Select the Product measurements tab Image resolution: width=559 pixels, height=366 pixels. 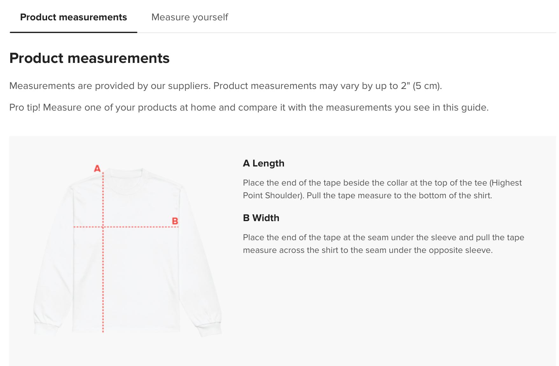point(73,17)
